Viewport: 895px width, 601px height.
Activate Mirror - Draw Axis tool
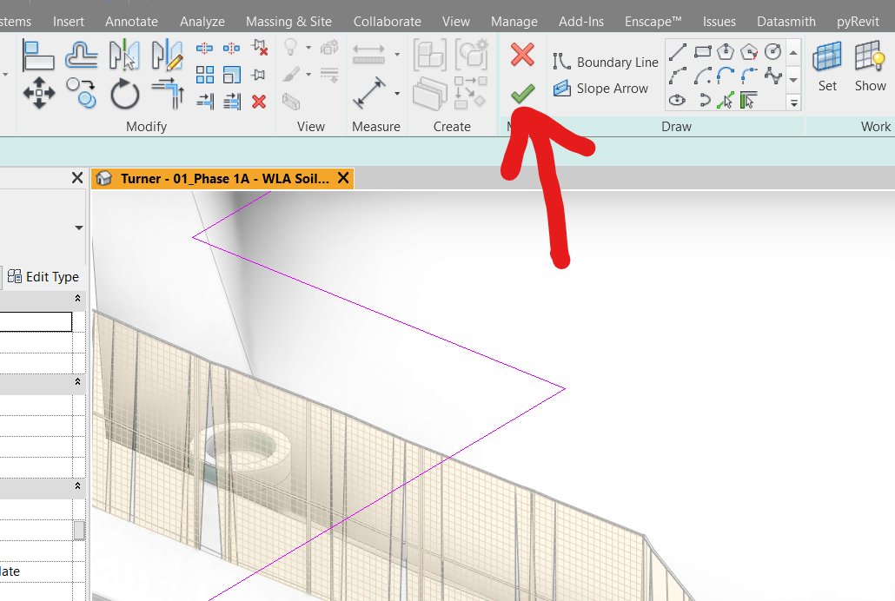[167, 56]
